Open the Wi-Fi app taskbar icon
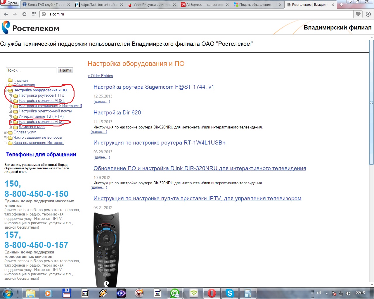The height and width of the screenshot is (299, 374). (x=193, y=293)
